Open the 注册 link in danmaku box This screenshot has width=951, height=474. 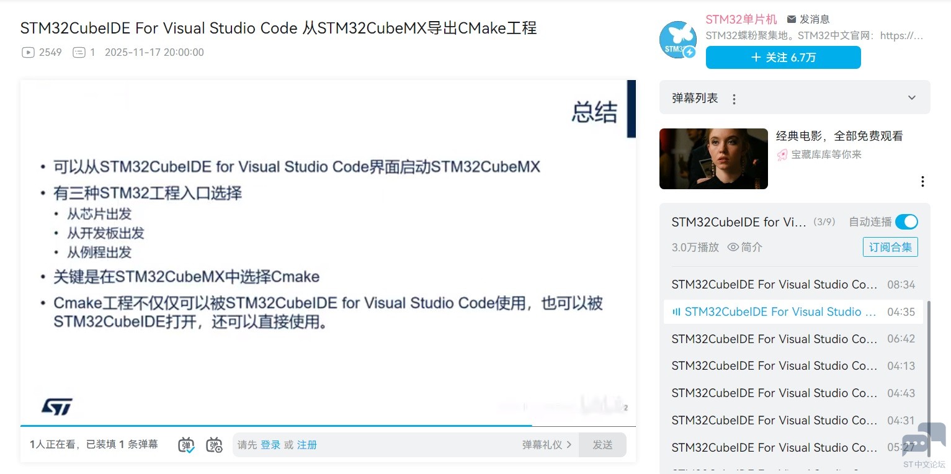click(x=307, y=445)
